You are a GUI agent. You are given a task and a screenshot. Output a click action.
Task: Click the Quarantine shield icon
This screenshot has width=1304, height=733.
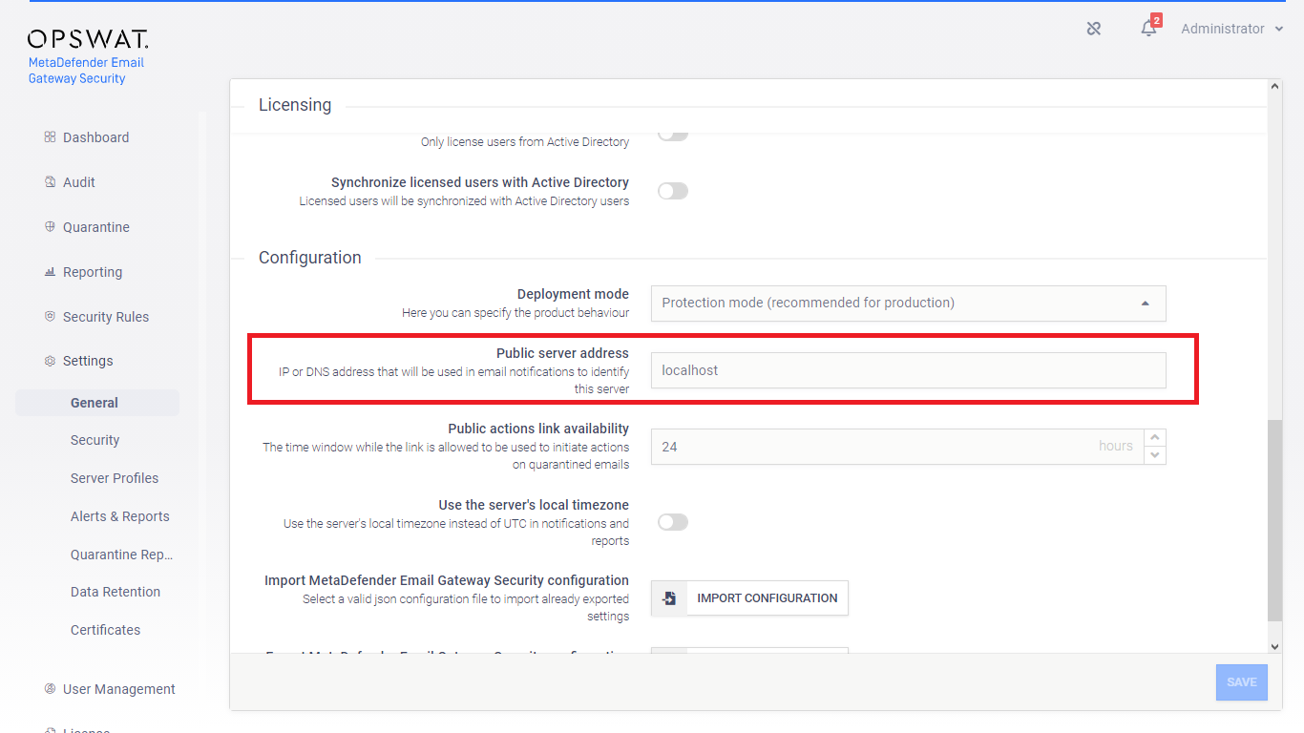[50, 227]
